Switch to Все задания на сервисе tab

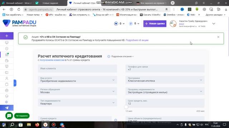tap(152, 3)
